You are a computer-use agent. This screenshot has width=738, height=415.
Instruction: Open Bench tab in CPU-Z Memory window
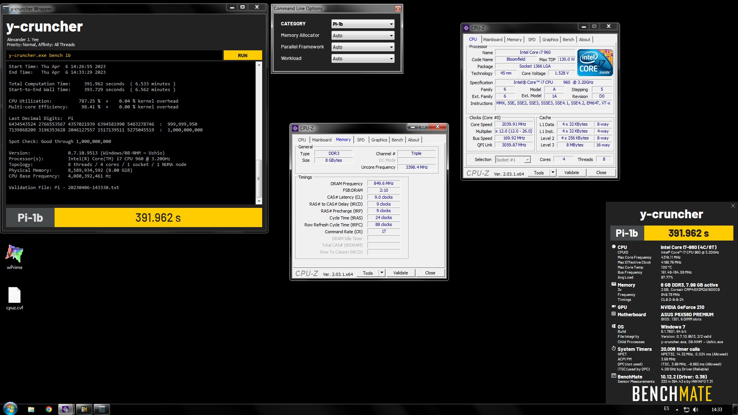[397, 140]
